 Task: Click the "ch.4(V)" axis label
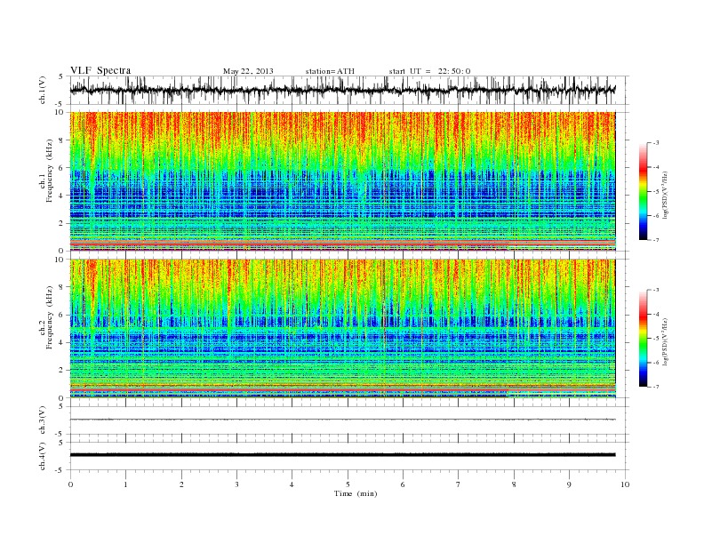[x=43, y=456]
